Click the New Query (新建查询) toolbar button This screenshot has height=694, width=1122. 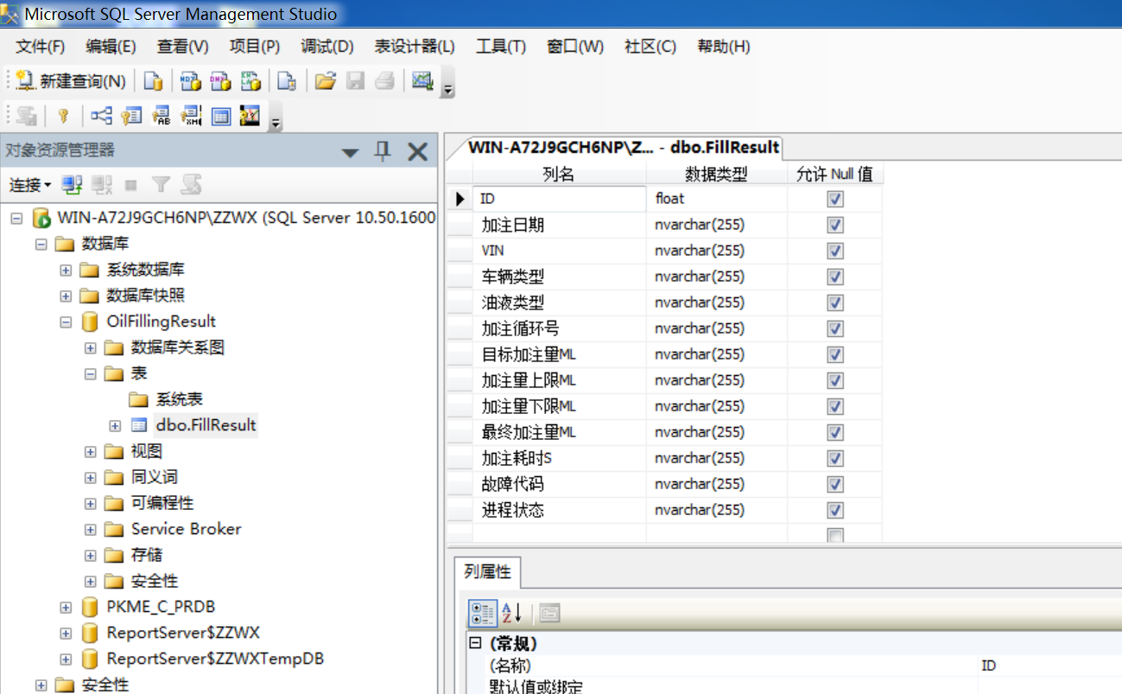coord(72,81)
